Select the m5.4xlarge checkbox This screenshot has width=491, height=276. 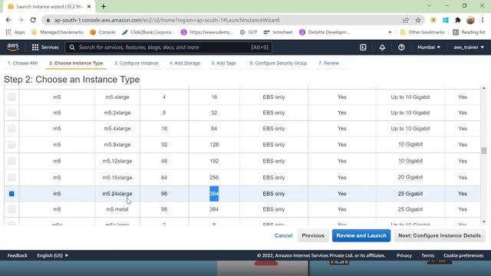click(x=12, y=128)
